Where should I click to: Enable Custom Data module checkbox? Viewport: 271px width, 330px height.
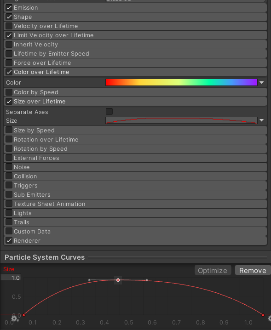tap(9, 231)
